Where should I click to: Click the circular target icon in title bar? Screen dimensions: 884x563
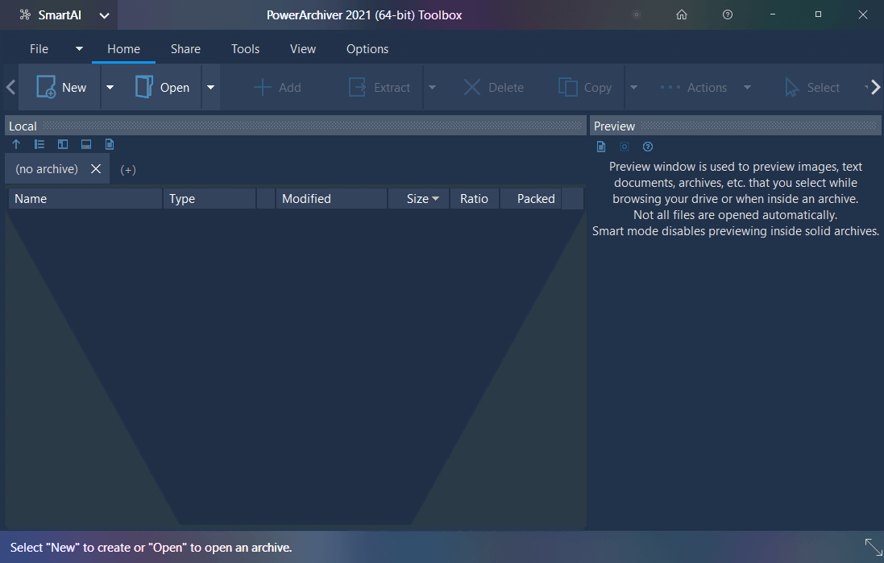(x=637, y=14)
